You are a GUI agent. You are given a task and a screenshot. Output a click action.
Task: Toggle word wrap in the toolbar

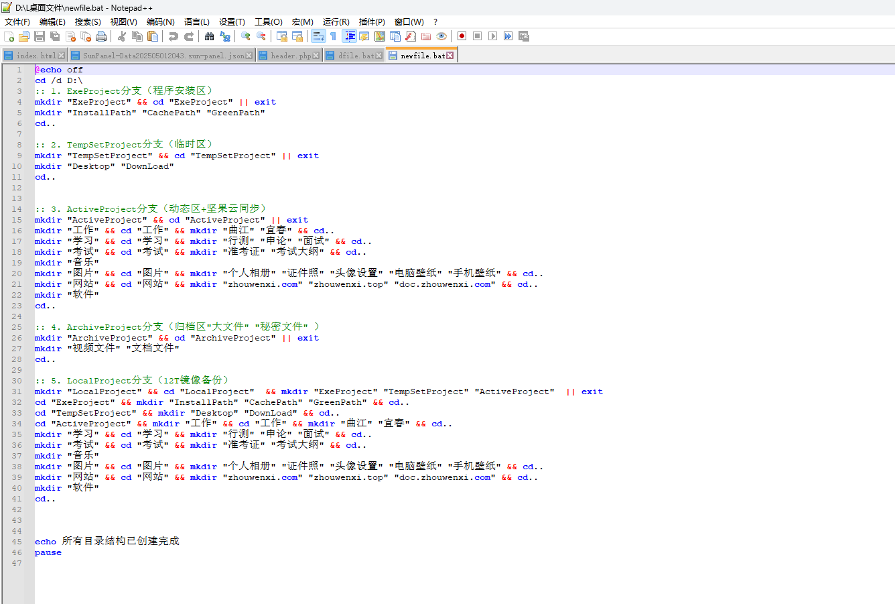(x=318, y=36)
